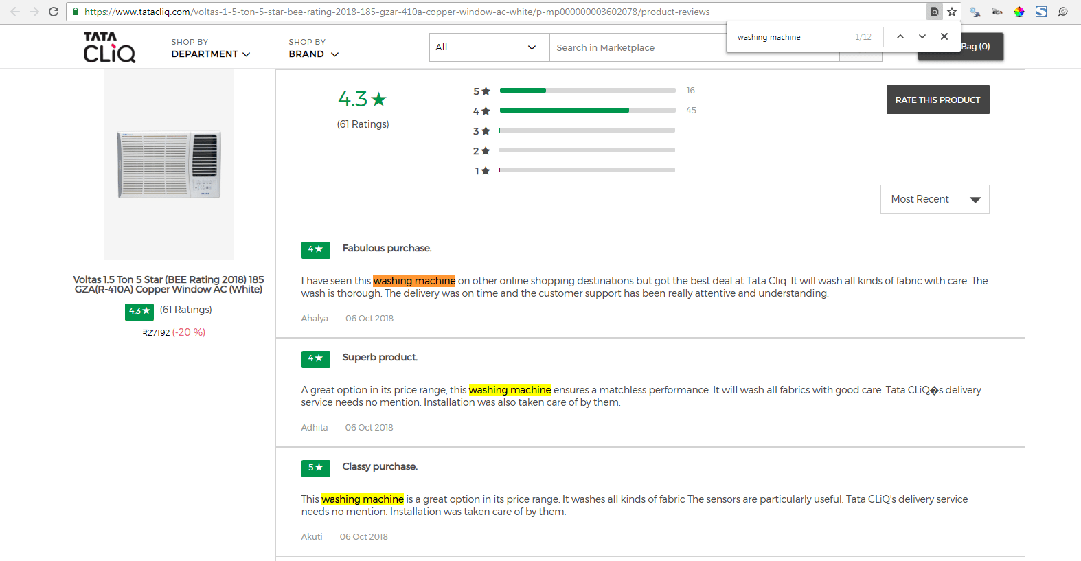Open the rightmost browser extension icon
The image size is (1081, 561).
(x=1063, y=12)
